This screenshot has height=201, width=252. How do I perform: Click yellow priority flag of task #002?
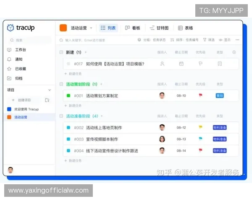200,127
